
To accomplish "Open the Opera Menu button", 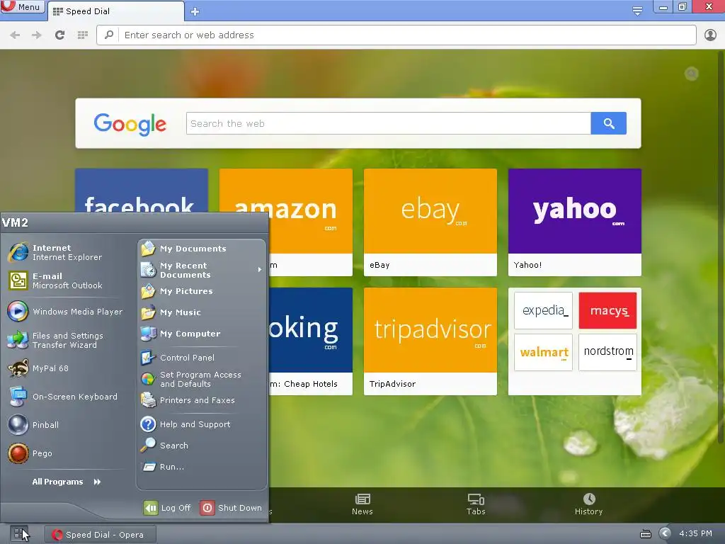I will (22, 6).
